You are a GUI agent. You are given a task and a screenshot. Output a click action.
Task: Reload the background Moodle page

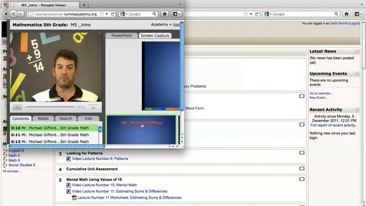pyautogui.click(x=257, y=14)
